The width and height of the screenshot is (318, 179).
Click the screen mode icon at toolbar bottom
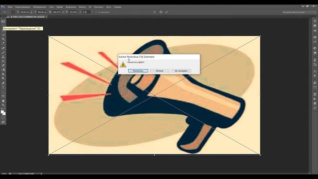(x=3, y=122)
